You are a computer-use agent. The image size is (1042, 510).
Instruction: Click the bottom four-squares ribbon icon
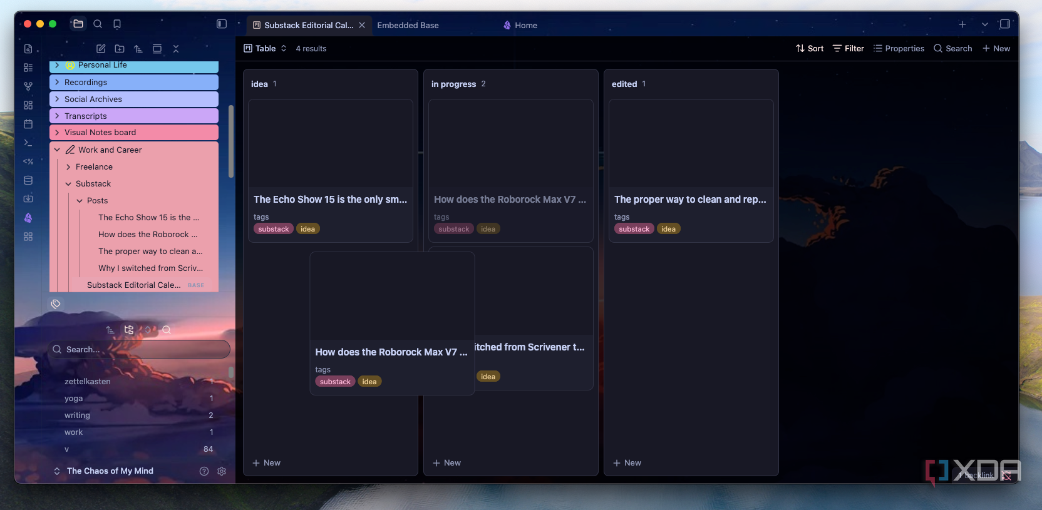click(x=28, y=237)
